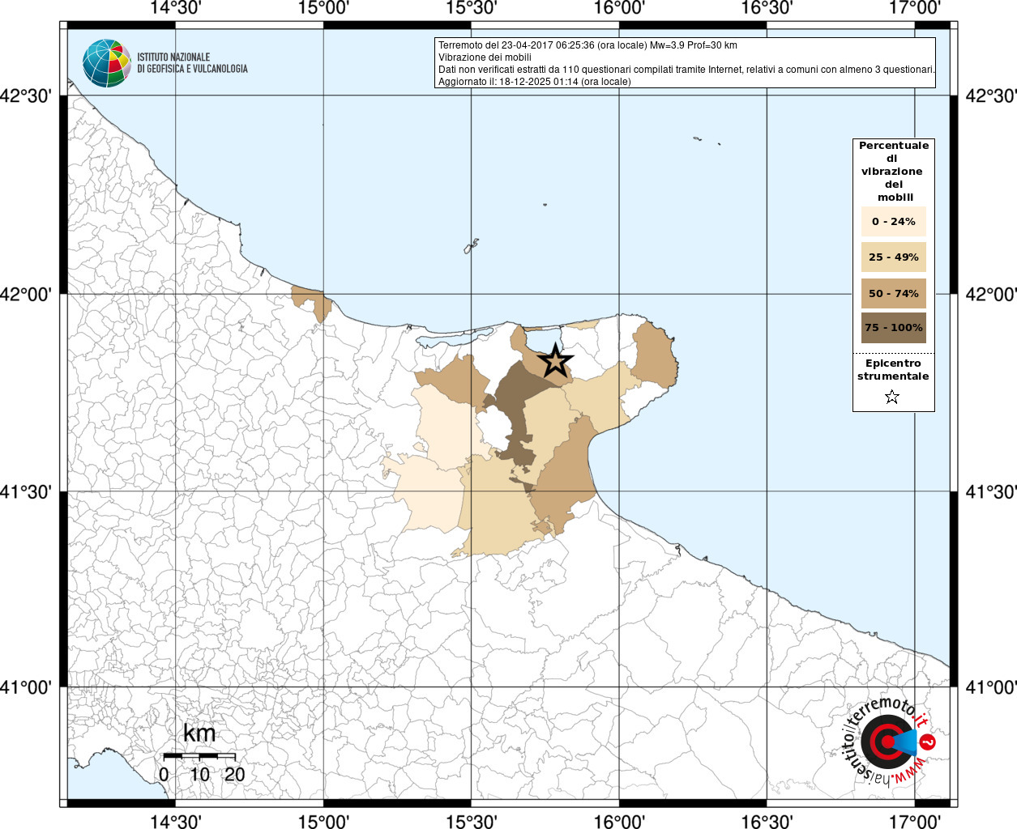1017x829 pixels.
Task: Click the 'Percentuale di vibrazione dei mobili' legend title
Action: (x=894, y=171)
